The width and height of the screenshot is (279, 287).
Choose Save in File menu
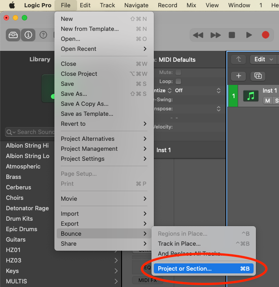click(104, 84)
